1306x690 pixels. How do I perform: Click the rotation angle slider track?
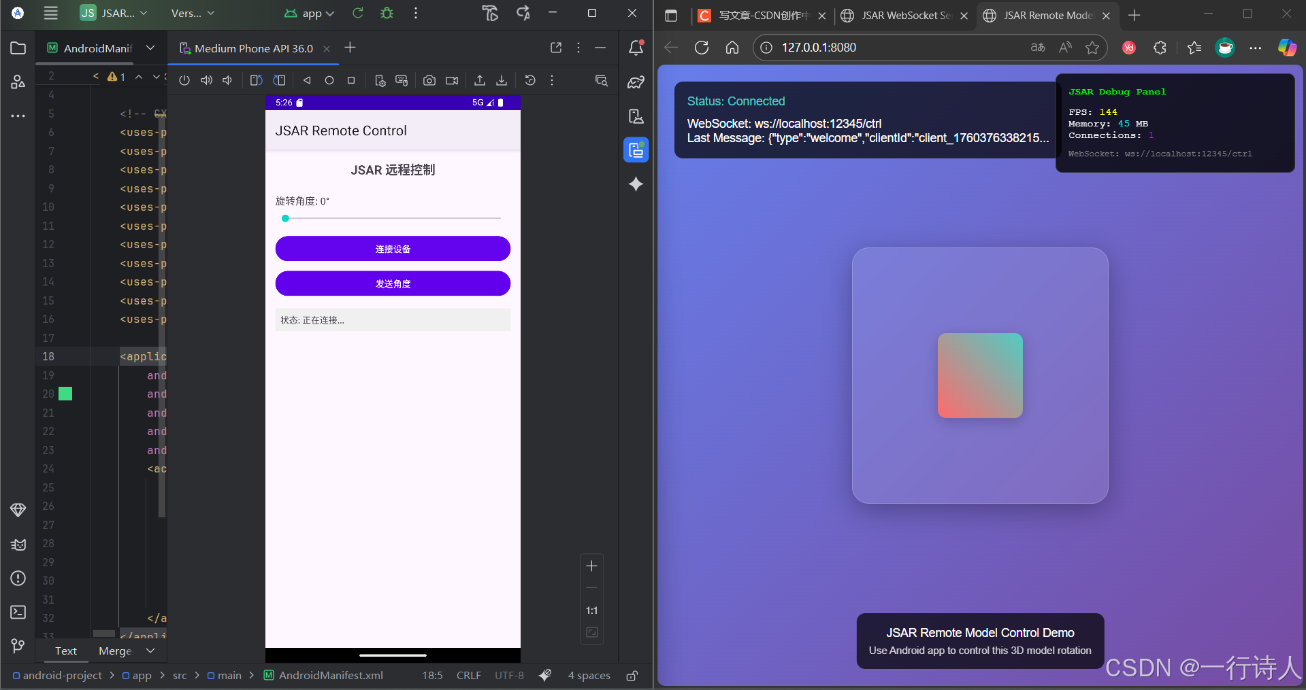(393, 218)
